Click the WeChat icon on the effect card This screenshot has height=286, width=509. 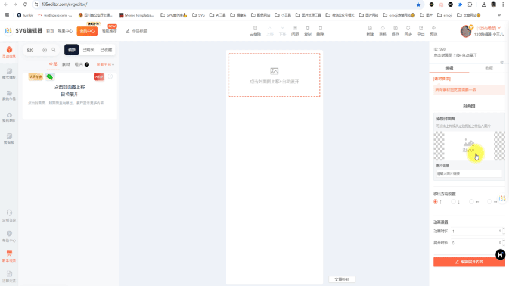click(x=49, y=77)
